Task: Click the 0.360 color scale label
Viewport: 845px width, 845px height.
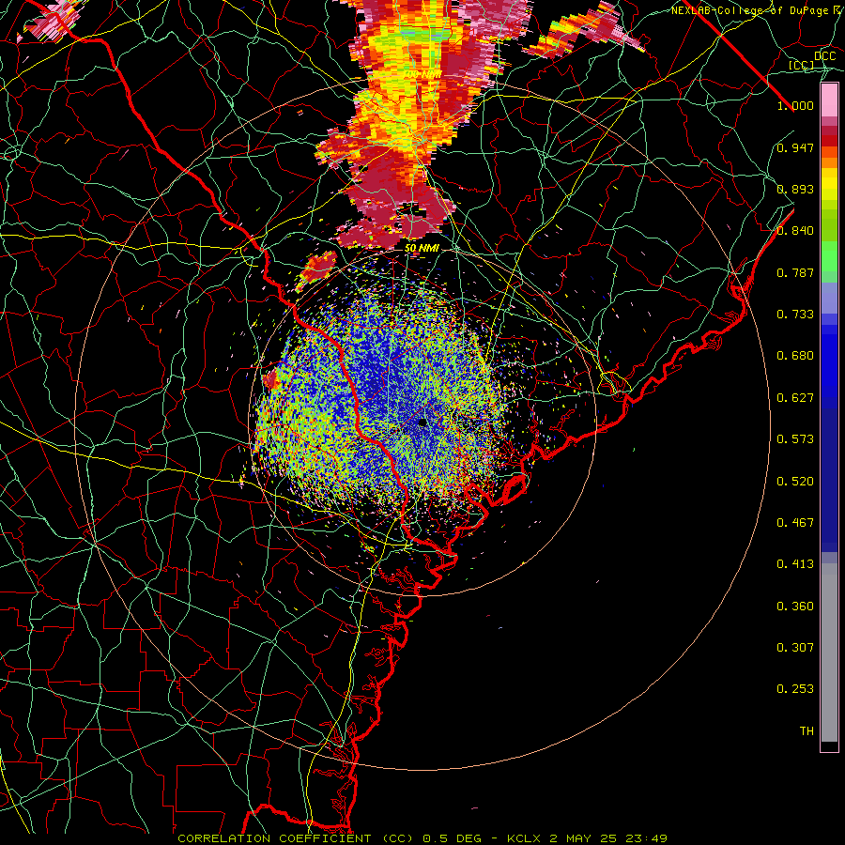Action: pyautogui.click(x=795, y=607)
